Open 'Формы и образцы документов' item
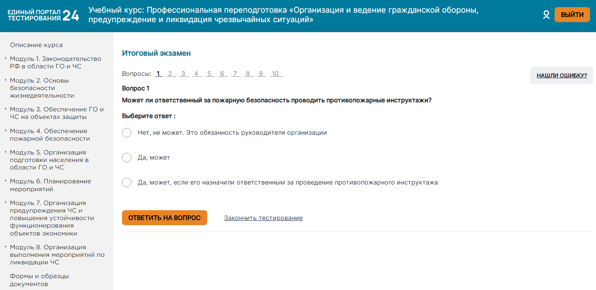Screen dimensions: 596x290 (x=39, y=280)
